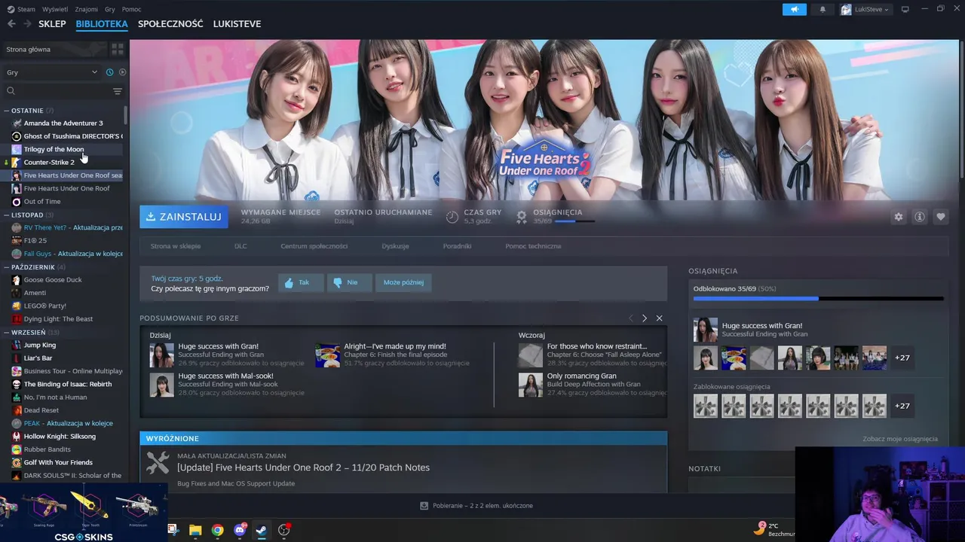
Task: Go back with the navigation arrow
Action: tap(11, 24)
